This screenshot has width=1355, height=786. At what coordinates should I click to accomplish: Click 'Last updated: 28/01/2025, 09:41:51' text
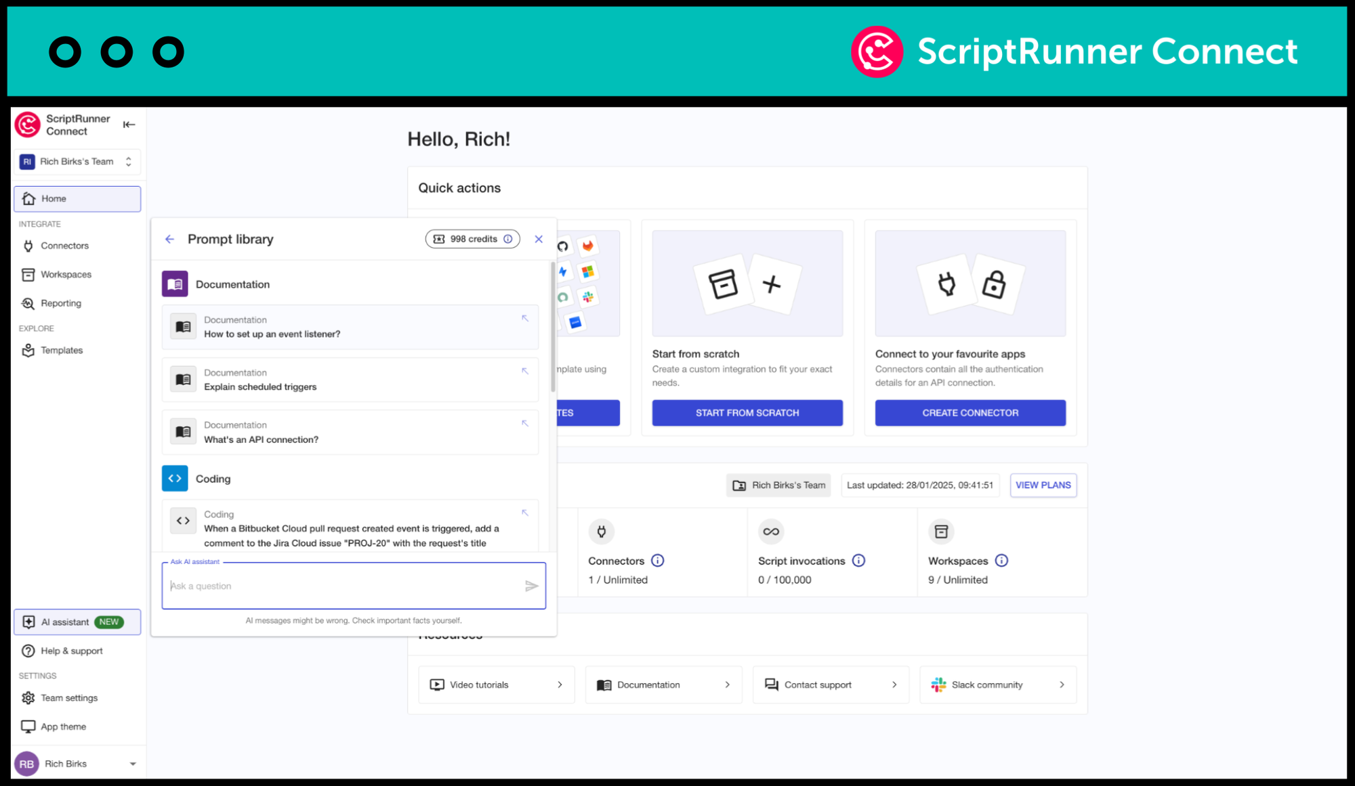[x=920, y=485]
